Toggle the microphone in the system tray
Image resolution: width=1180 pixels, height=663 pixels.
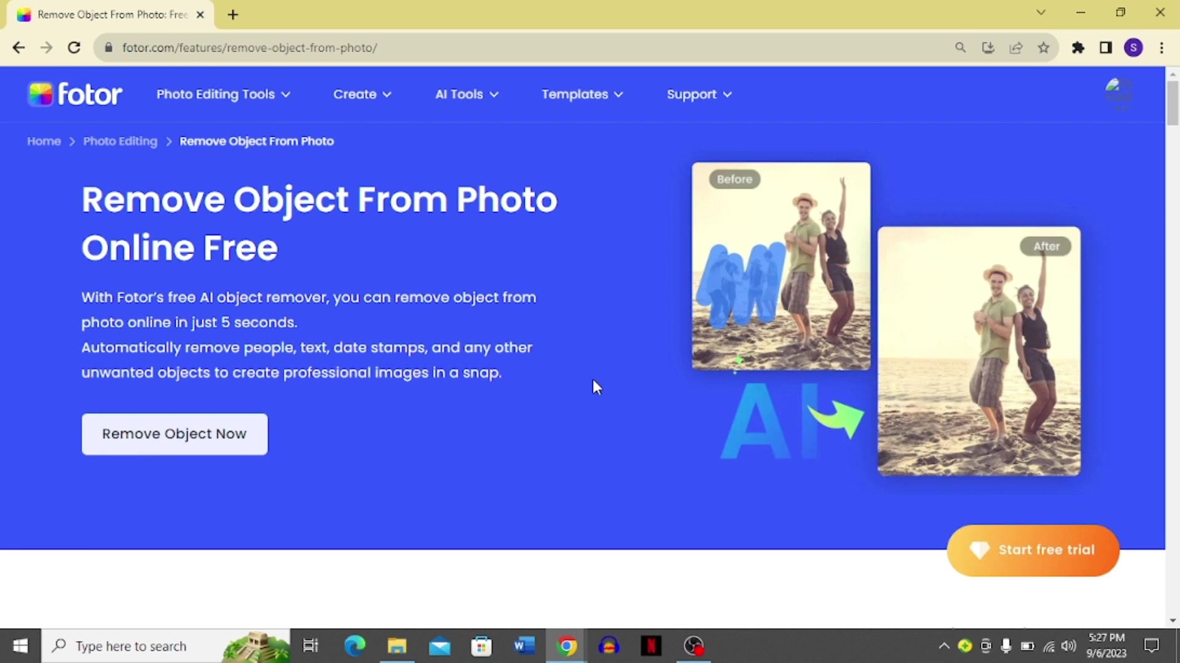click(1006, 646)
